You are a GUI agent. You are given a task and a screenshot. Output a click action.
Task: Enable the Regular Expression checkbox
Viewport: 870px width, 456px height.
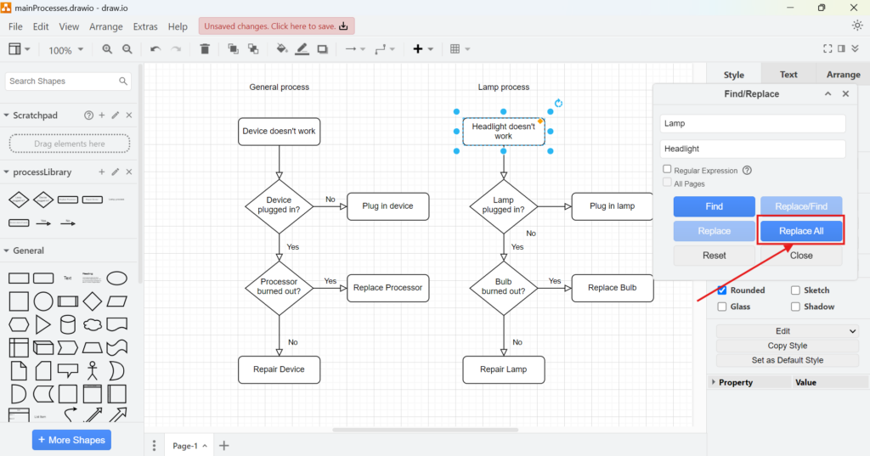point(668,170)
